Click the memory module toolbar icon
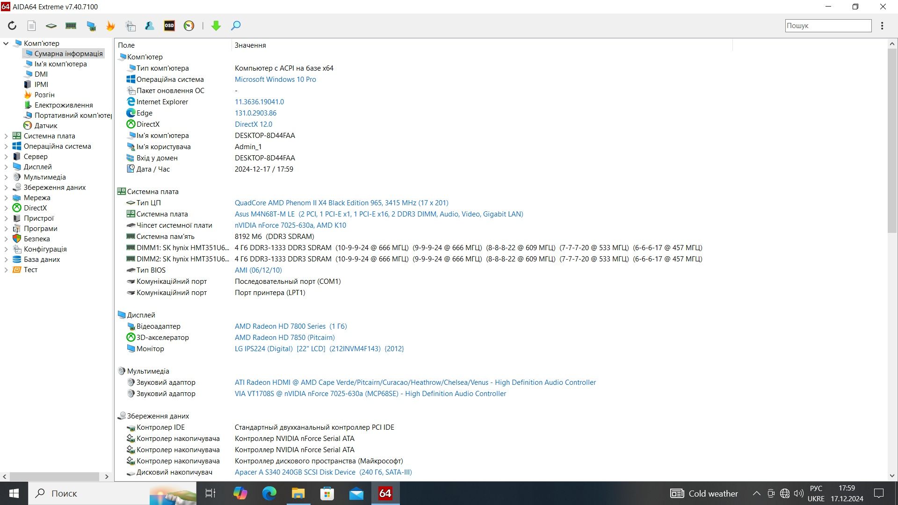 (x=71, y=26)
